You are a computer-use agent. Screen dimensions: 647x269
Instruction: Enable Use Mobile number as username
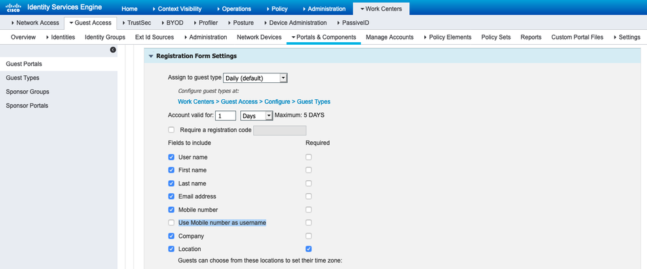click(x=171, y=223)
